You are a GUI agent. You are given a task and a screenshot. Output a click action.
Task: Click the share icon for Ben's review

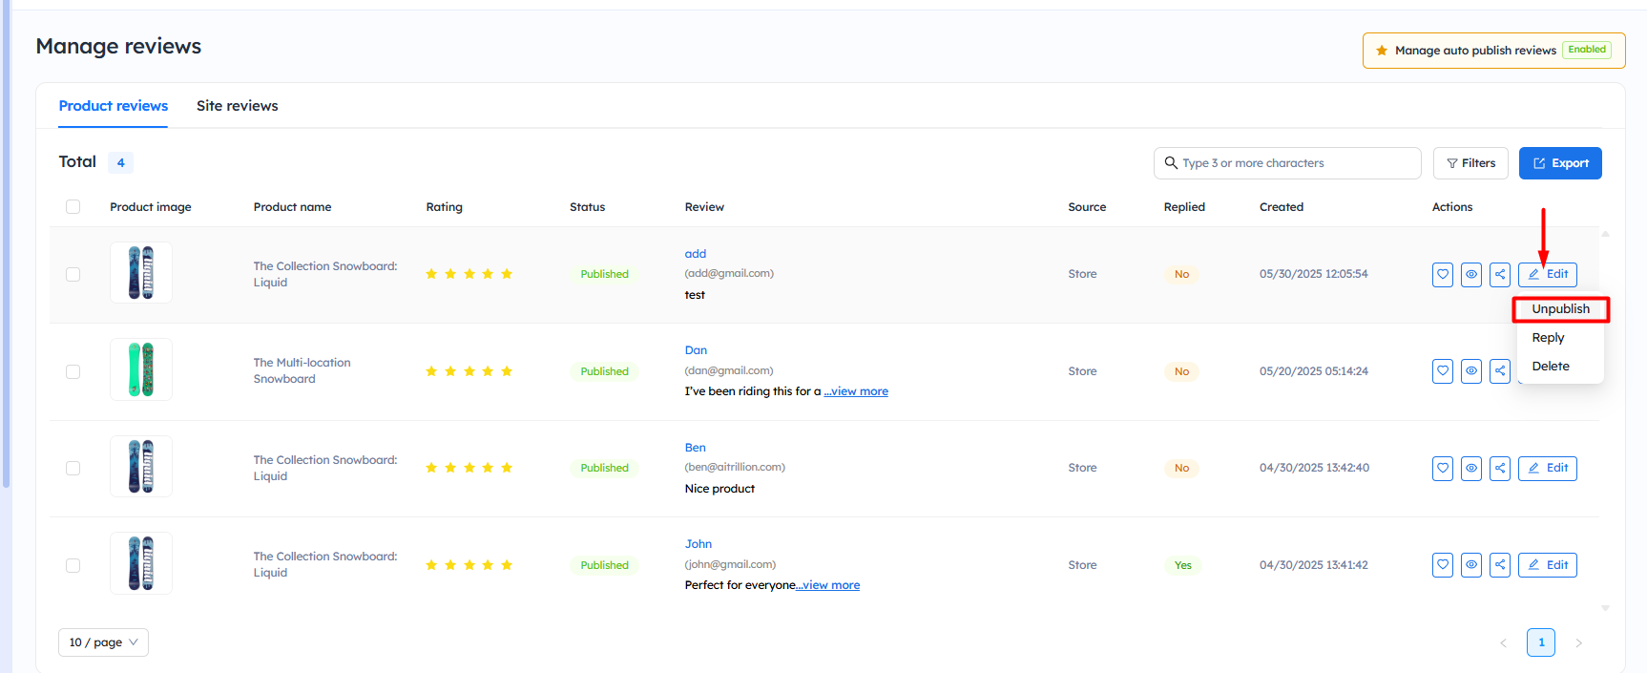pyautogui.click(x=1500, y=469)
